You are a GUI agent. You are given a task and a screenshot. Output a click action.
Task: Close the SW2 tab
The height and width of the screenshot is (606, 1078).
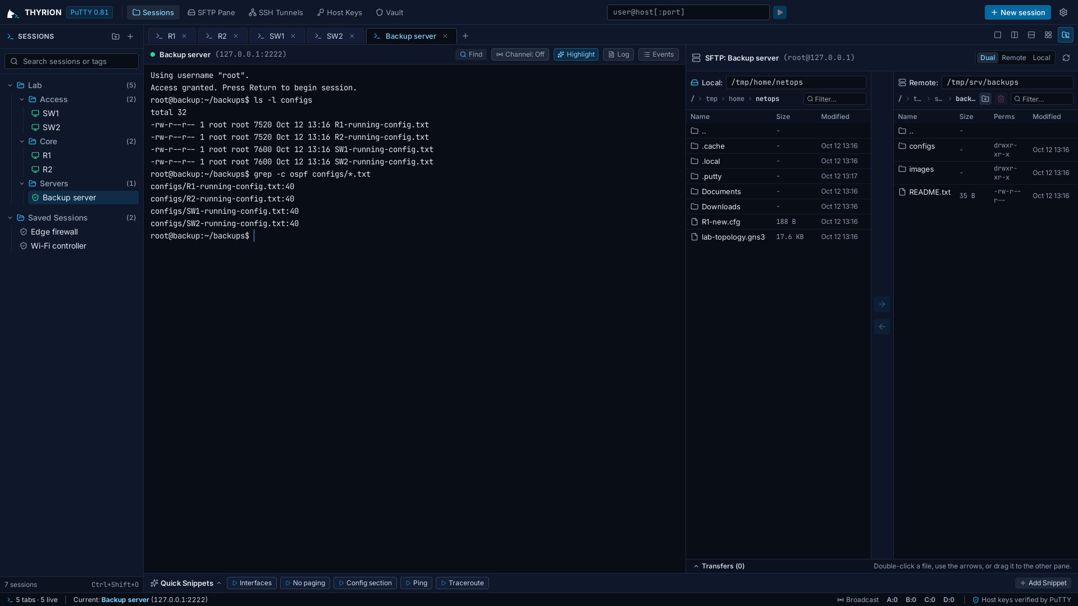pos(352,36)
